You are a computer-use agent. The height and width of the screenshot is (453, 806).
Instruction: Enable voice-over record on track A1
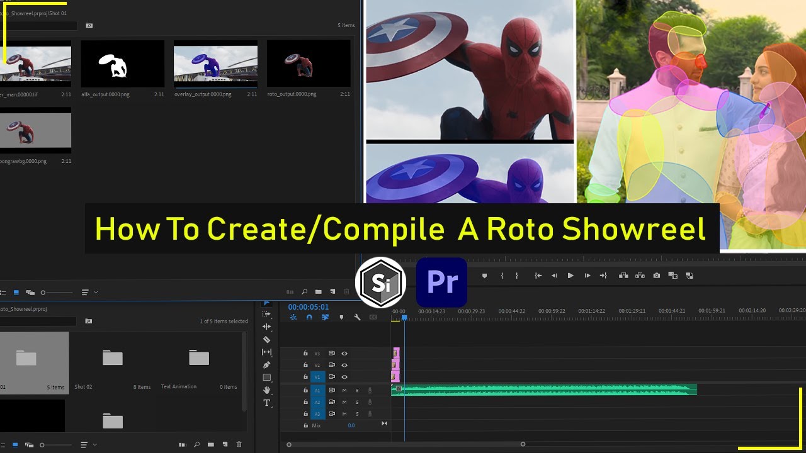[x=370, y=390]
